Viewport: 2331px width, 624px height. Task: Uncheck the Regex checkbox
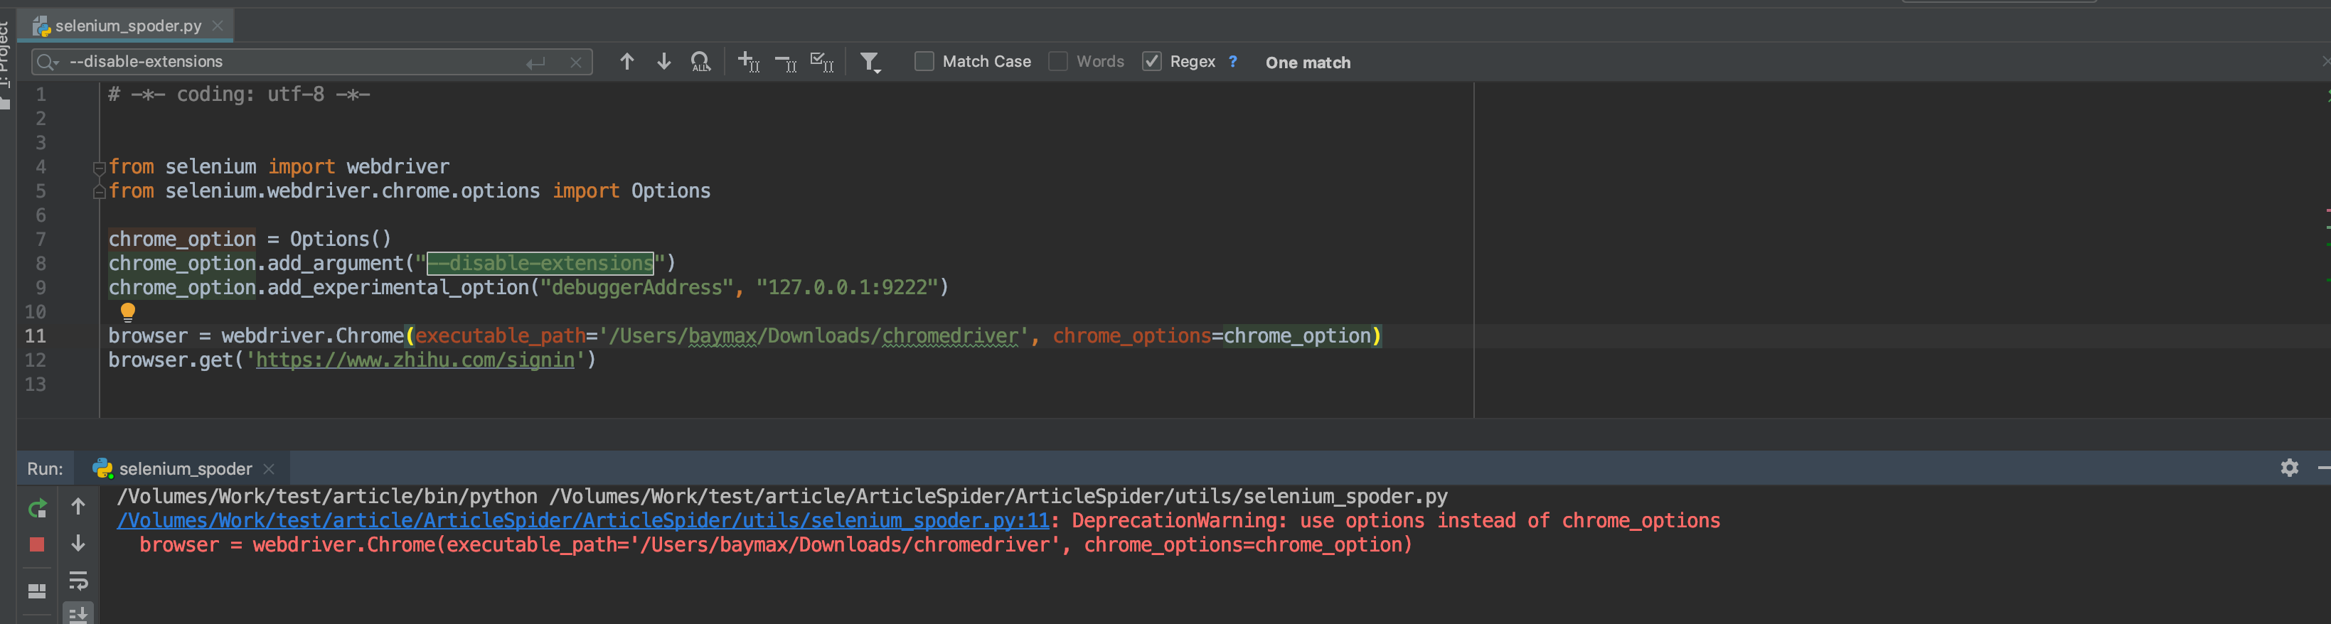(1151, 62)
